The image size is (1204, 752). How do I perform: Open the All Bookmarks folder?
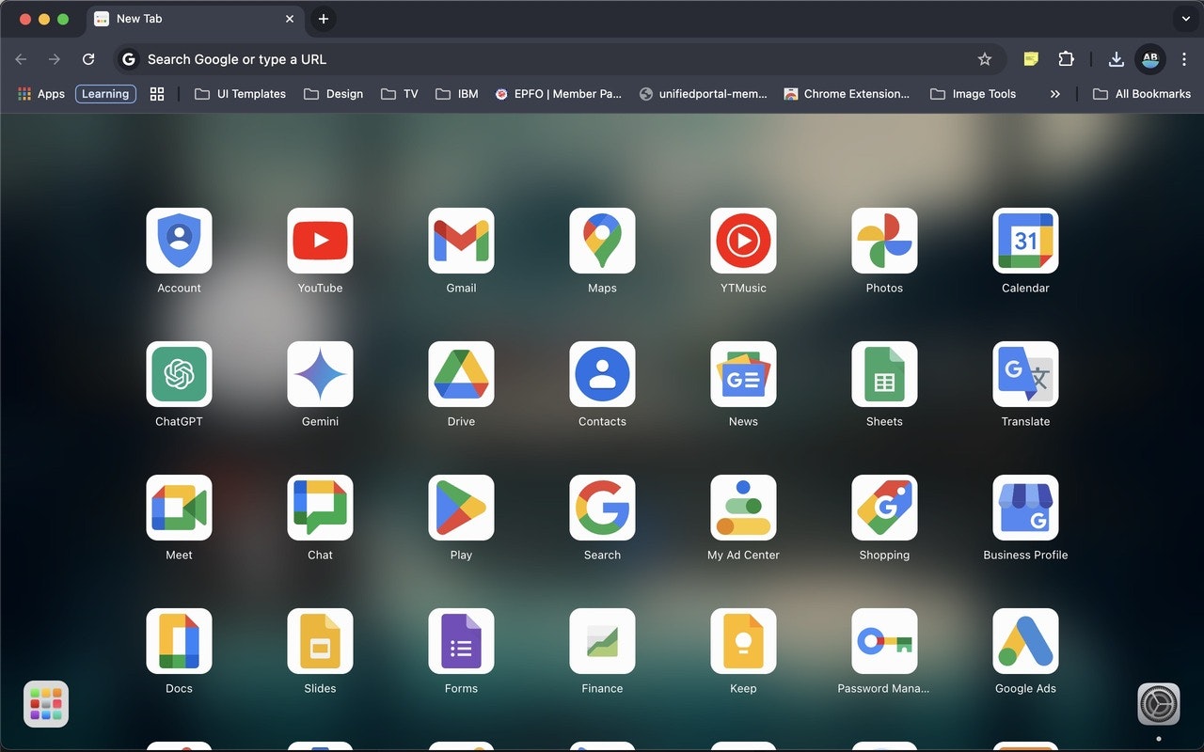coord(1142,94)
